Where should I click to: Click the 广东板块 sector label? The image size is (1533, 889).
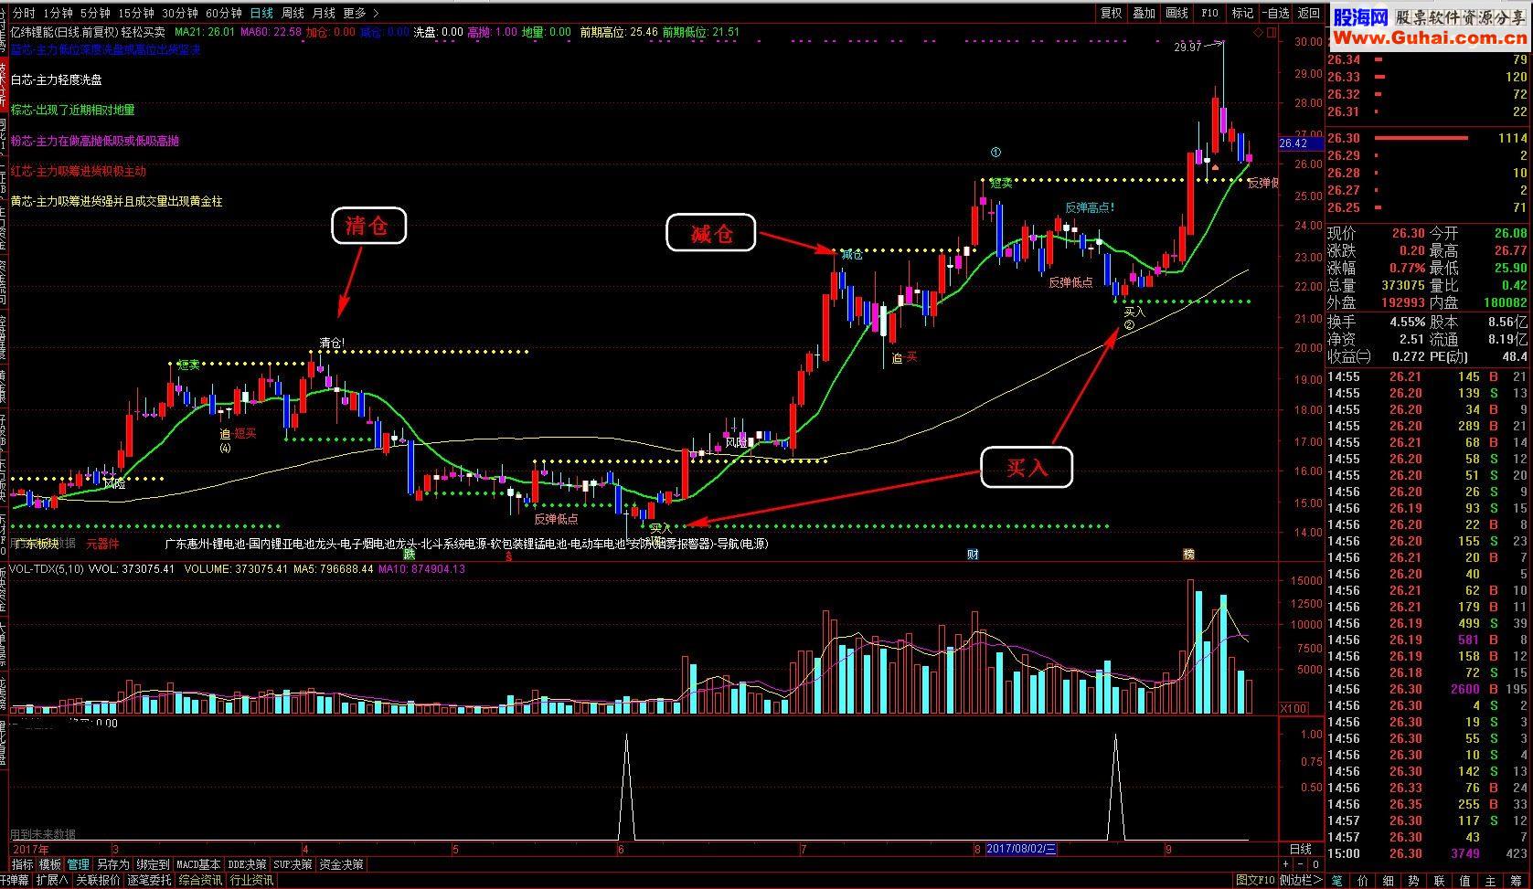[x=36, y=544]
